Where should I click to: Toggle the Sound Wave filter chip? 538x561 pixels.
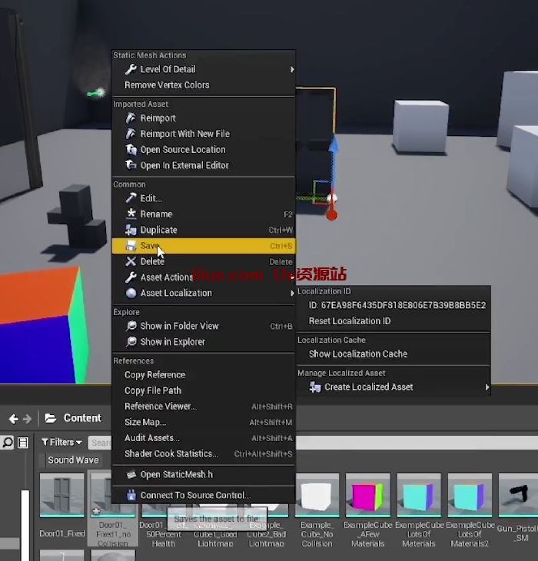click(x=73, y=460)
